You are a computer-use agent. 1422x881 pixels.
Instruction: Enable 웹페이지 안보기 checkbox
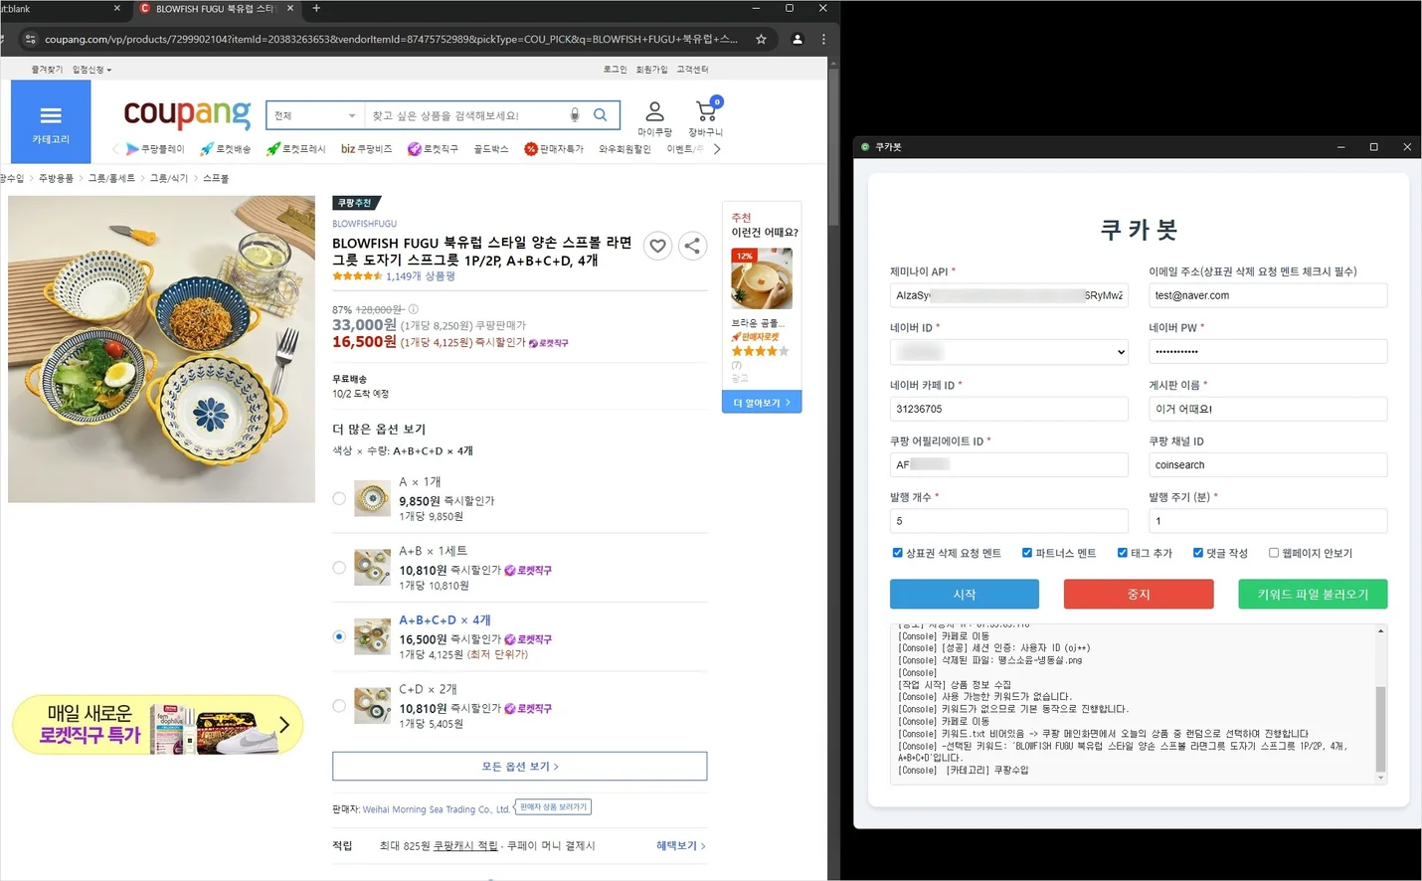pyautogui.click(x=1273, y=553)
